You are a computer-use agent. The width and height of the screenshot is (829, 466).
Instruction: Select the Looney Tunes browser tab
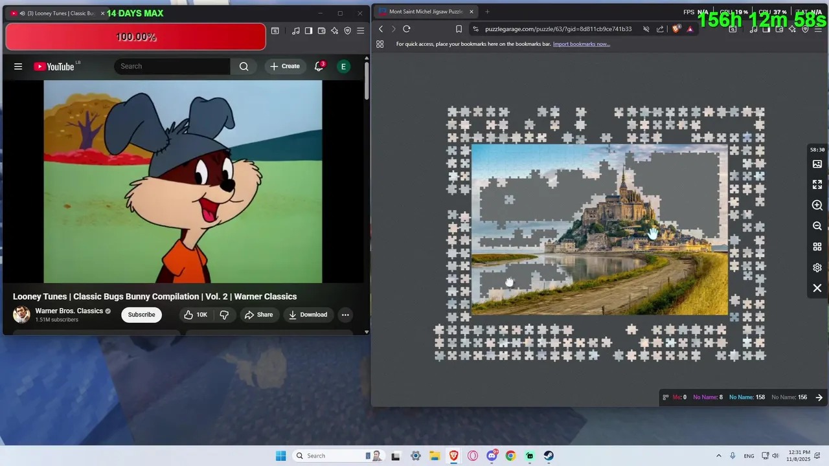(57, 13)
